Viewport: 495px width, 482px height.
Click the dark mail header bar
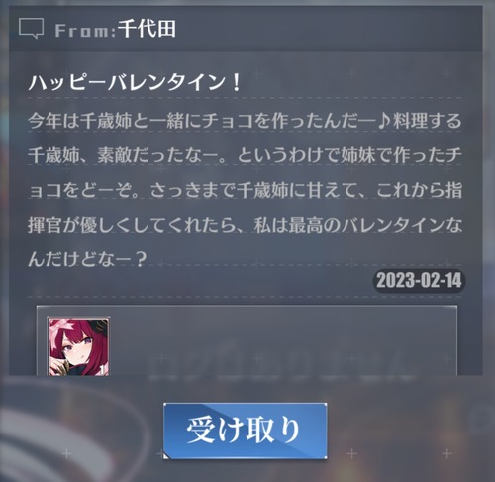(x=246, y=29)
